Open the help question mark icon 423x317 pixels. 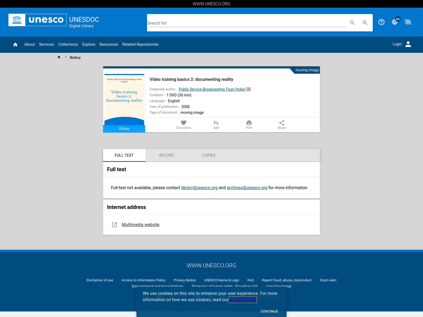[381, 22]
